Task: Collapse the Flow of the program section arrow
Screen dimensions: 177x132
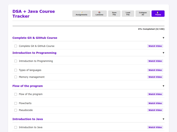Action: coord(163,86)
